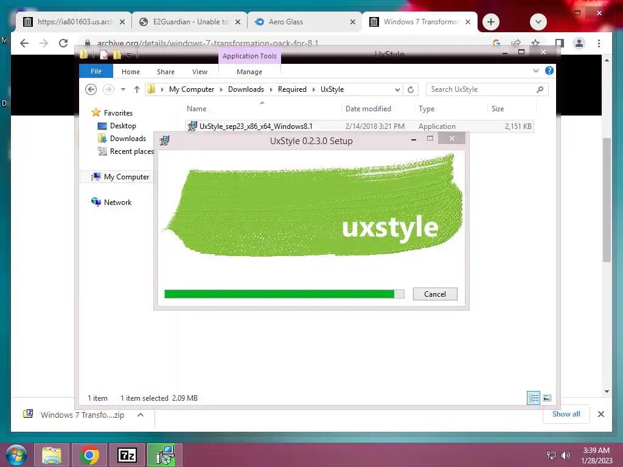Switch to the ia801603.us.archive browser tab
The image size is (623, 467).
coord(74,22)
